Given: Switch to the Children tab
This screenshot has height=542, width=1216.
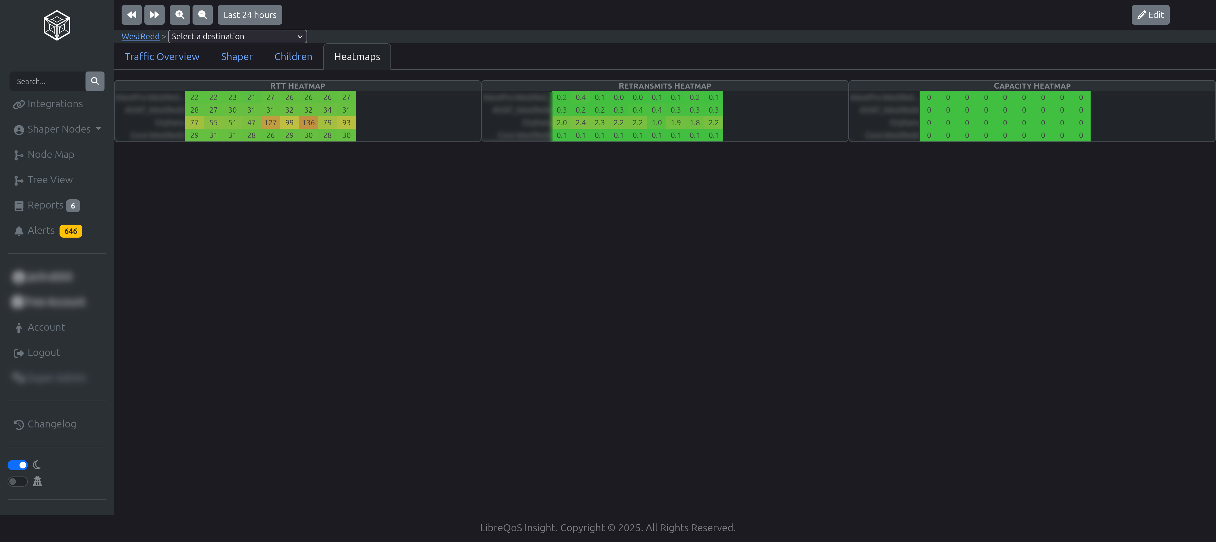Looking at the screenshot, I should pos(293,57).
